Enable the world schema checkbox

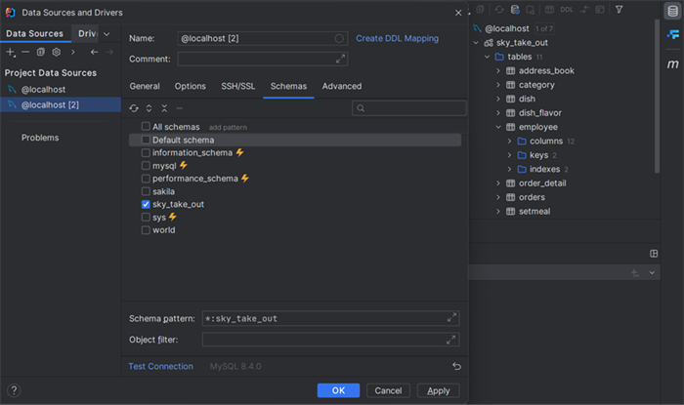pos(146,230)
